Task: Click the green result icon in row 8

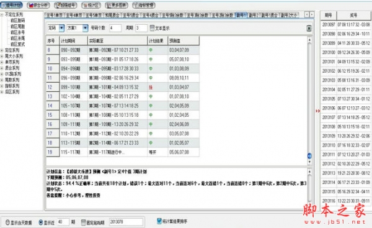Action: 151,50
